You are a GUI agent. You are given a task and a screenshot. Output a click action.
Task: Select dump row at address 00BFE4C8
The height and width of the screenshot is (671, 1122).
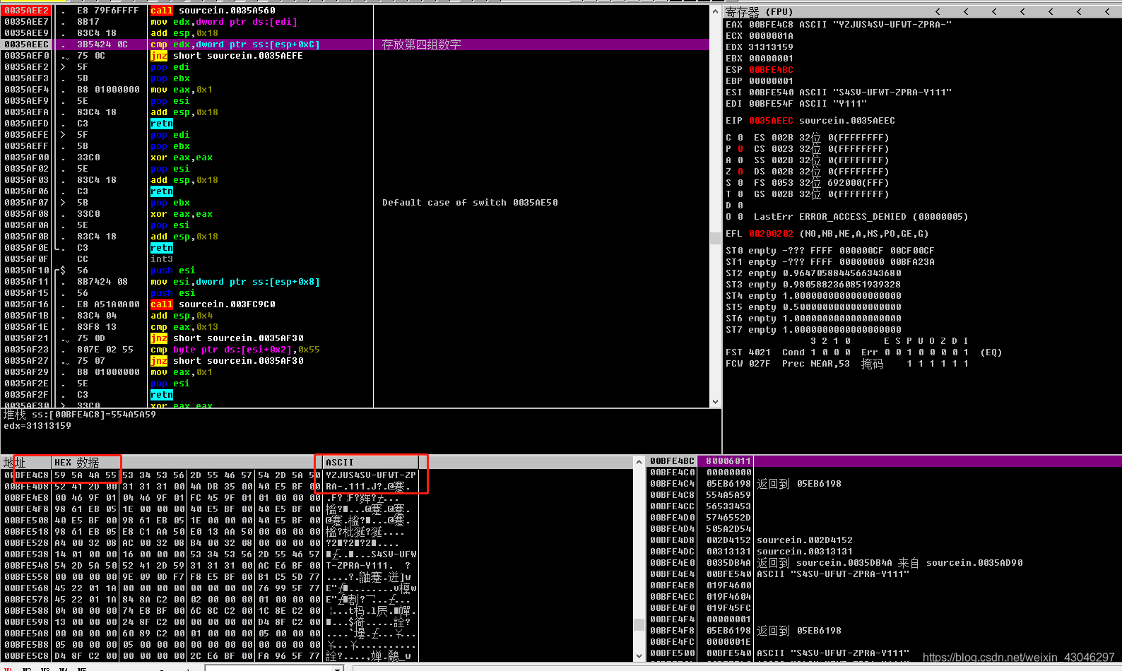point(211,475)
